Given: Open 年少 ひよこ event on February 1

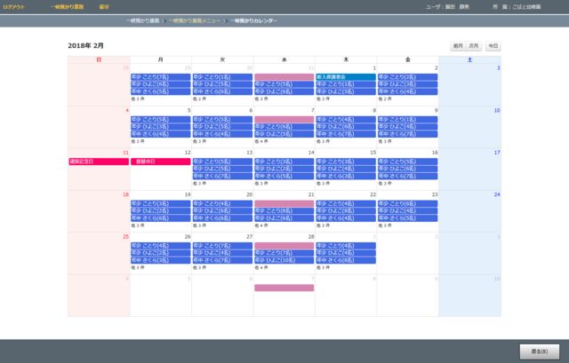Looking at the screenshot, I should click(346, 91).
